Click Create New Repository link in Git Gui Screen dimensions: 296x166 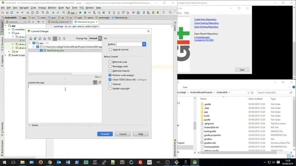click(205, 19)
